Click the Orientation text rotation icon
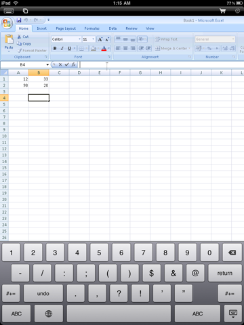244x325 pixels. point(142,39)
